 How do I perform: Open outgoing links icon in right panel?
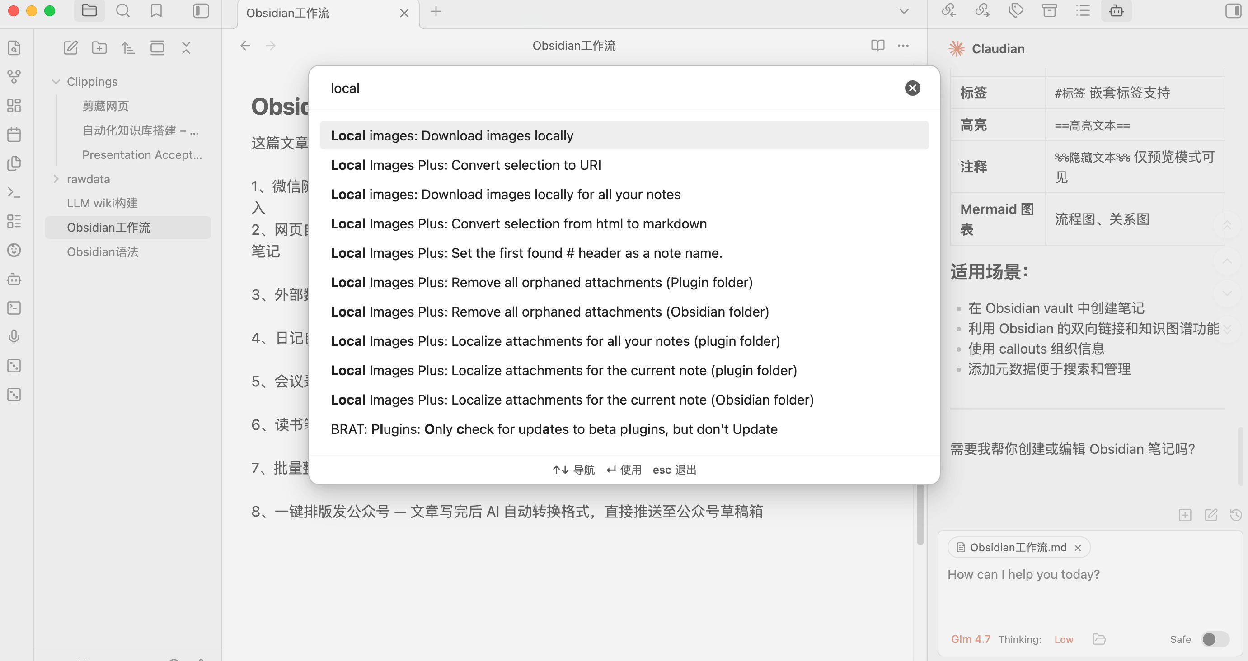click(x=982, y=11)
